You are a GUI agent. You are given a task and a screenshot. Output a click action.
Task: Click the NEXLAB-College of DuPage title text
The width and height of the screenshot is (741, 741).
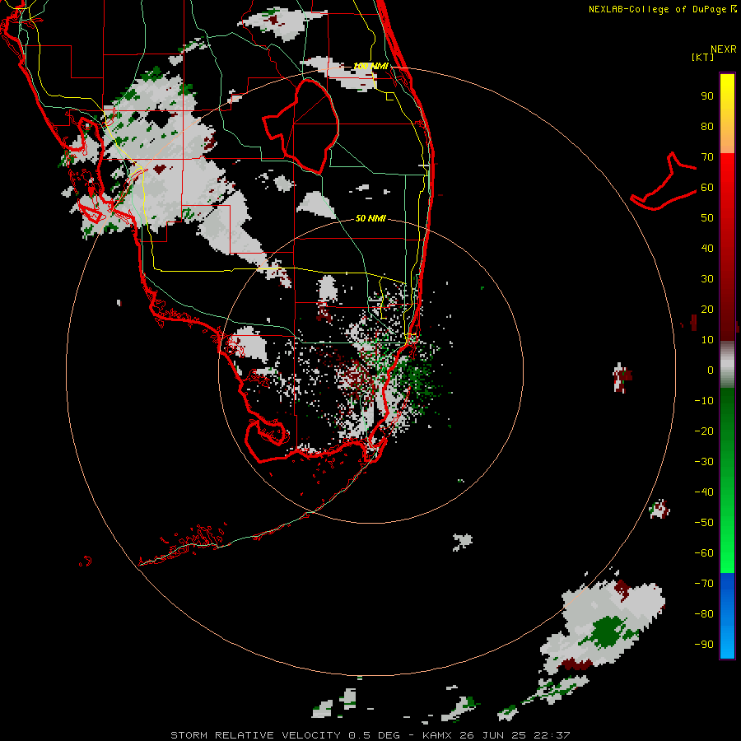tap(662, 9)
